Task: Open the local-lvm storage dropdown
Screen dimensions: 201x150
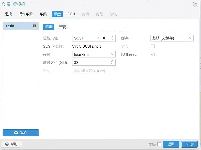Action: coord(112,54)
